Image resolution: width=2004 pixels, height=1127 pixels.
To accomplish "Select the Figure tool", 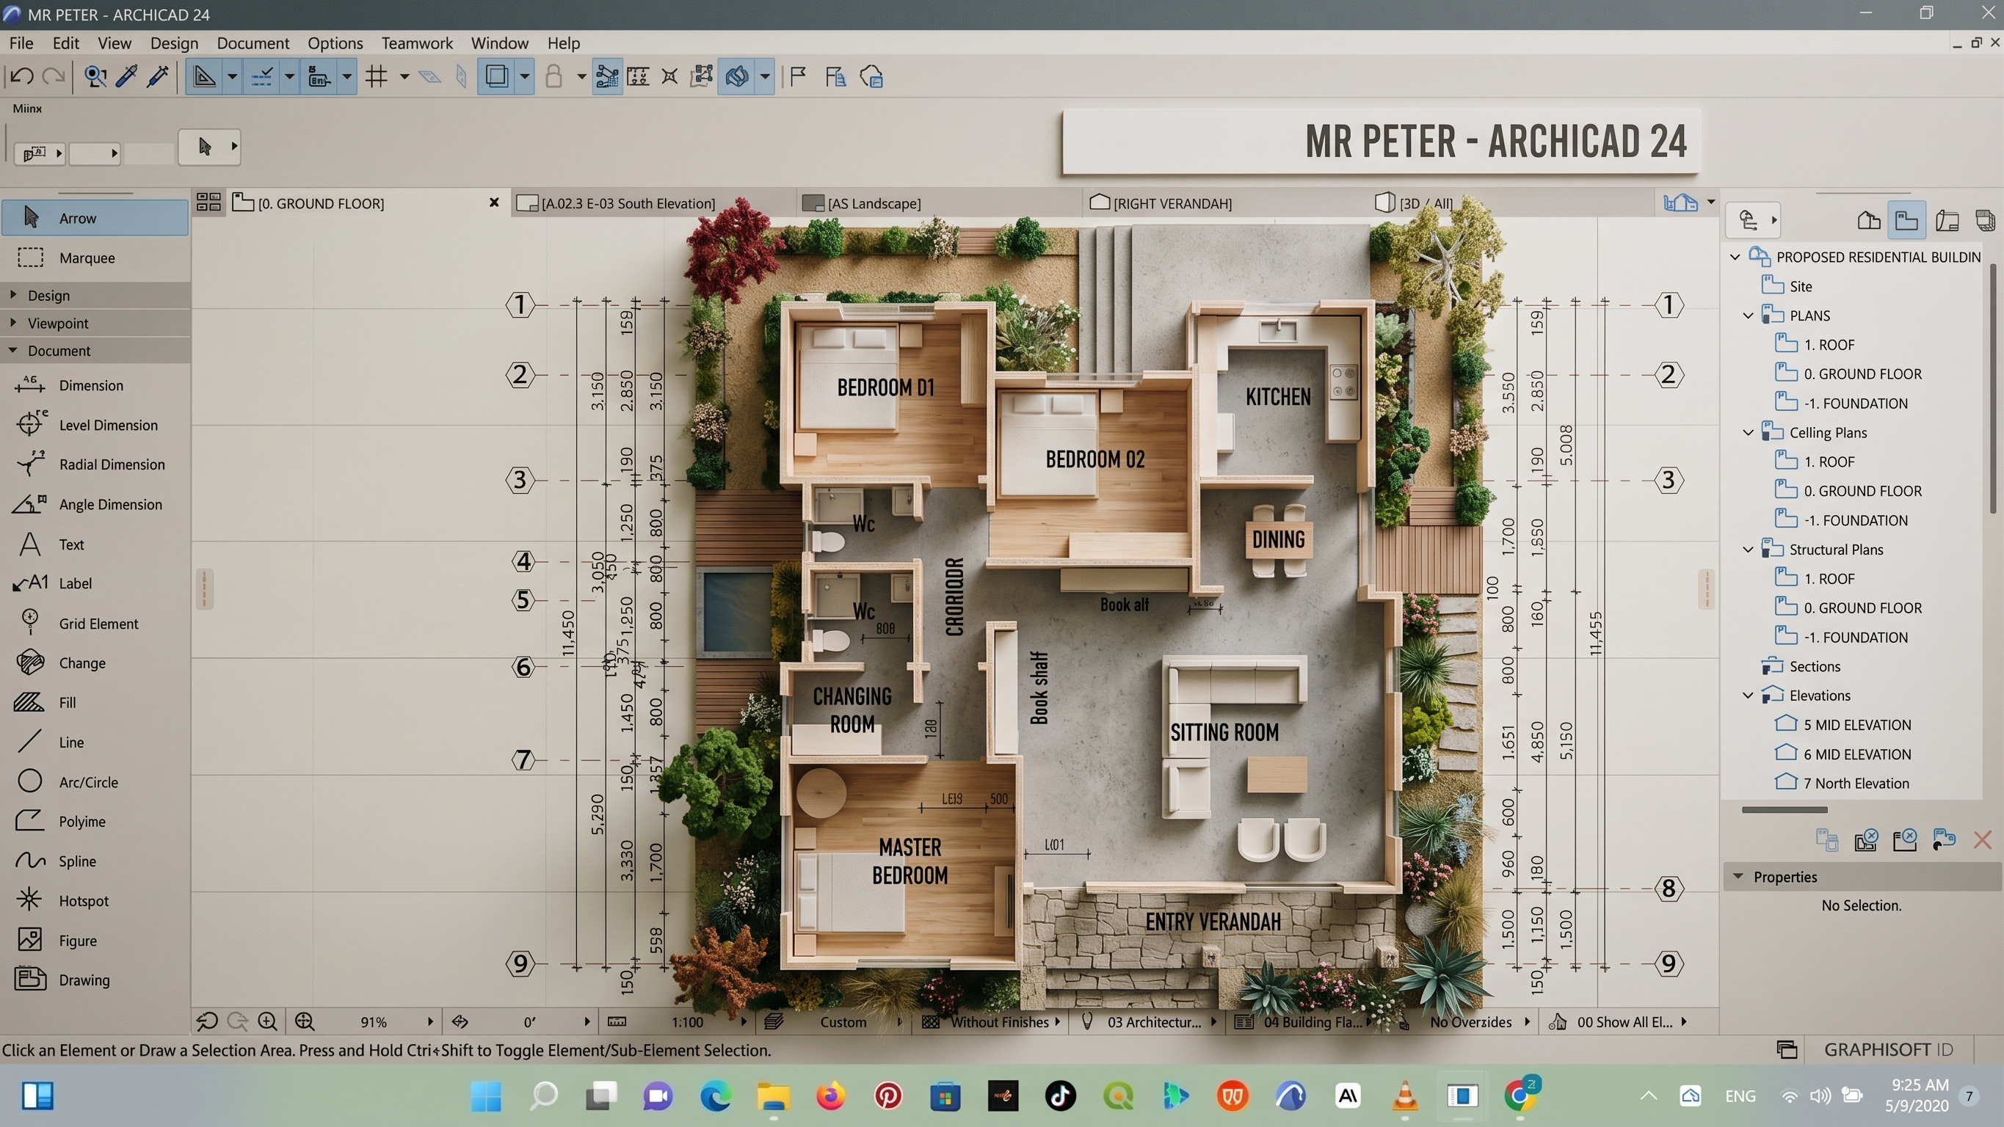I will coord(95,941).
